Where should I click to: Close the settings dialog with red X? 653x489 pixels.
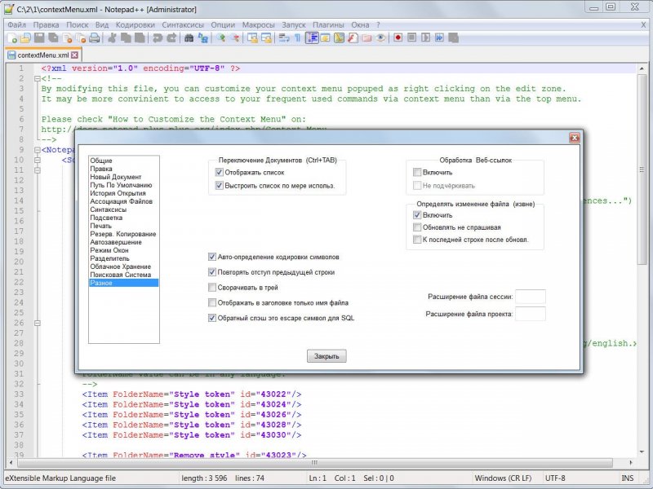pyautogui.click(x=575, y=138)
